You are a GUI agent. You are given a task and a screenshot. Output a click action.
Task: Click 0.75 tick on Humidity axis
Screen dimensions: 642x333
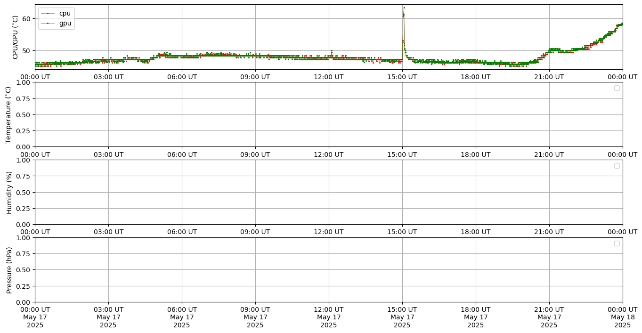[24, 176]
